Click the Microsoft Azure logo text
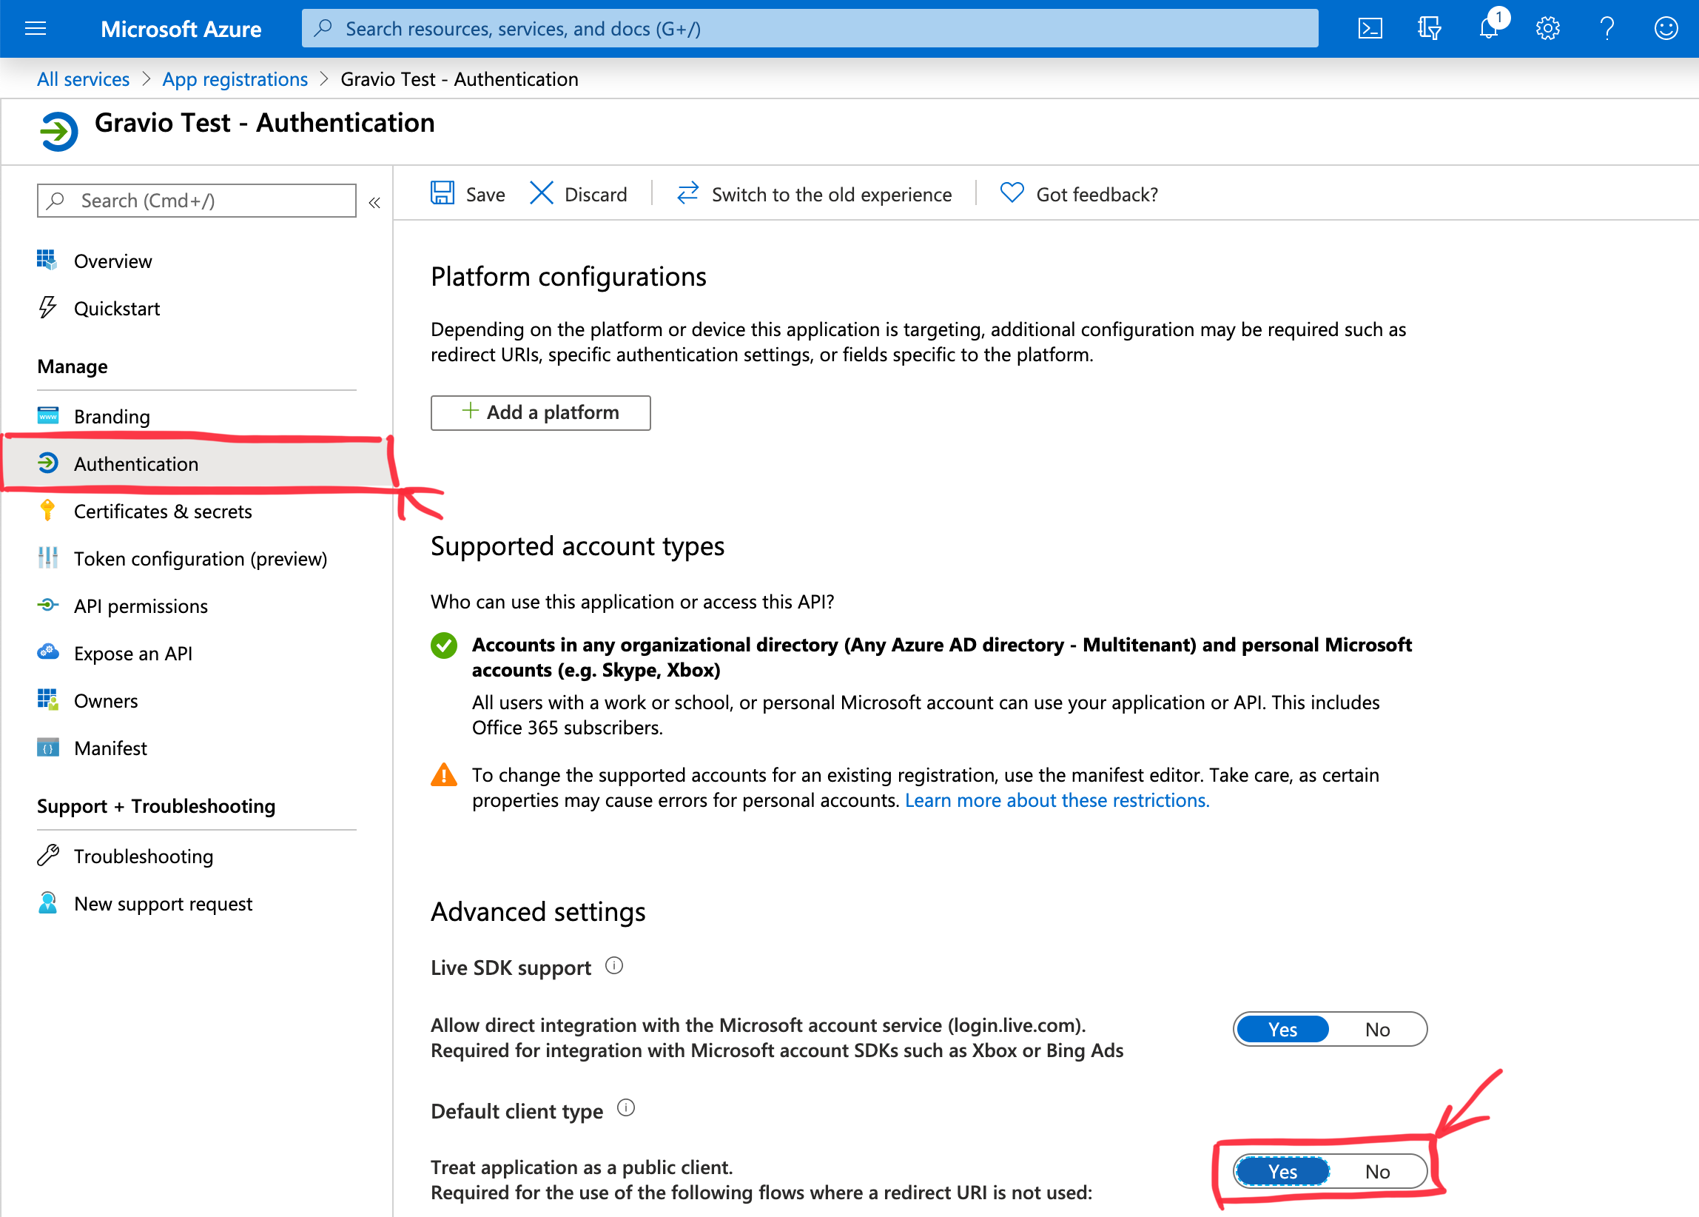 (x=181, y=28)
